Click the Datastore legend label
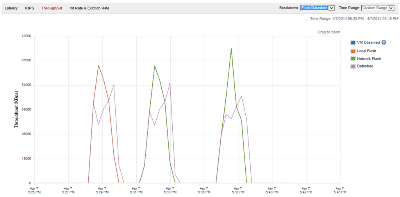 365,66
